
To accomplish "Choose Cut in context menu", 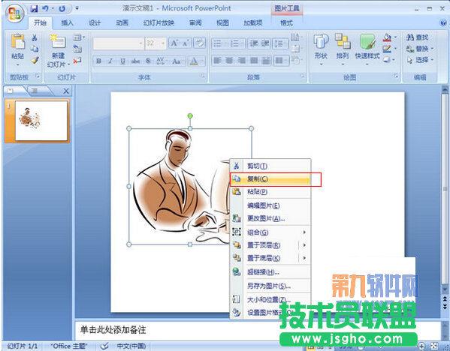I will pyautogui.click(x=270, y=166).
